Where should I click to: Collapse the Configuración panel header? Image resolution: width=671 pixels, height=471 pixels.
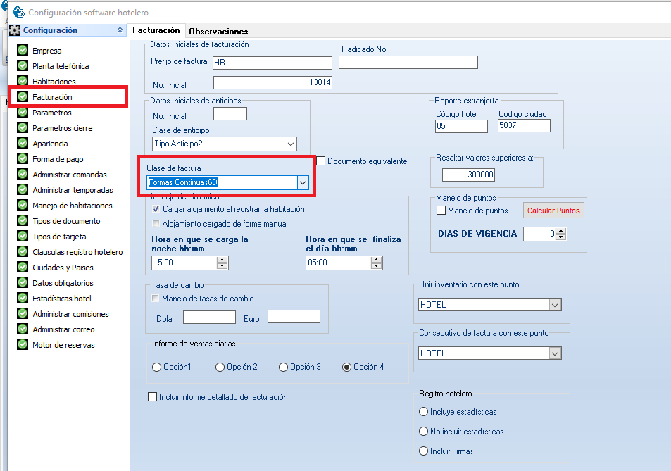click(x=120, y=30)
